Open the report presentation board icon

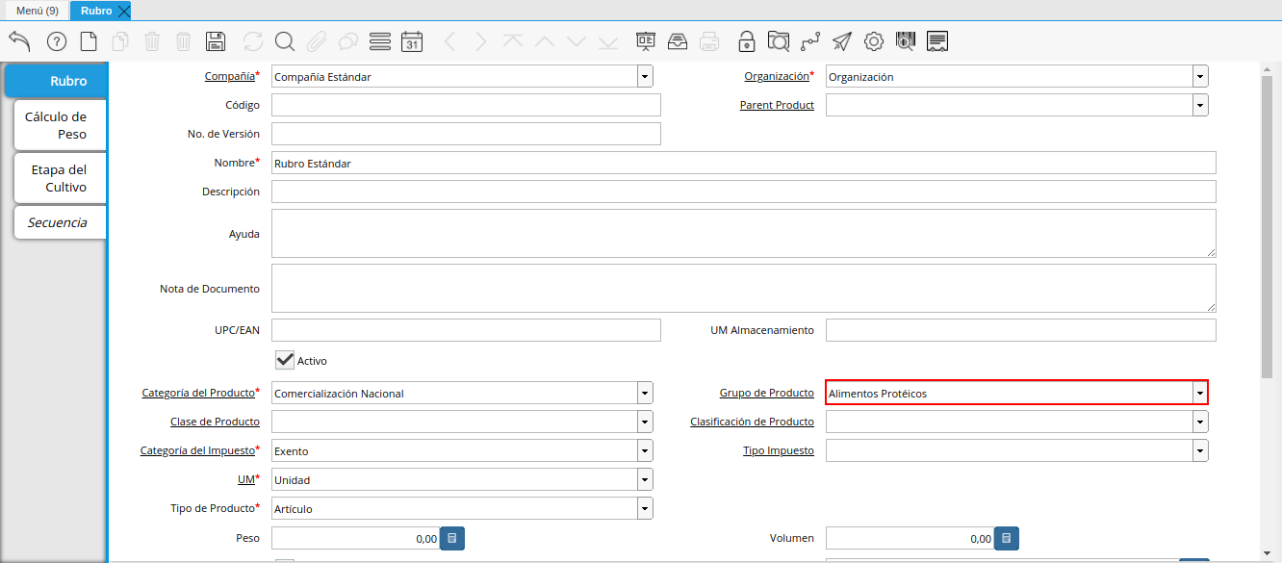click(646, 41)
